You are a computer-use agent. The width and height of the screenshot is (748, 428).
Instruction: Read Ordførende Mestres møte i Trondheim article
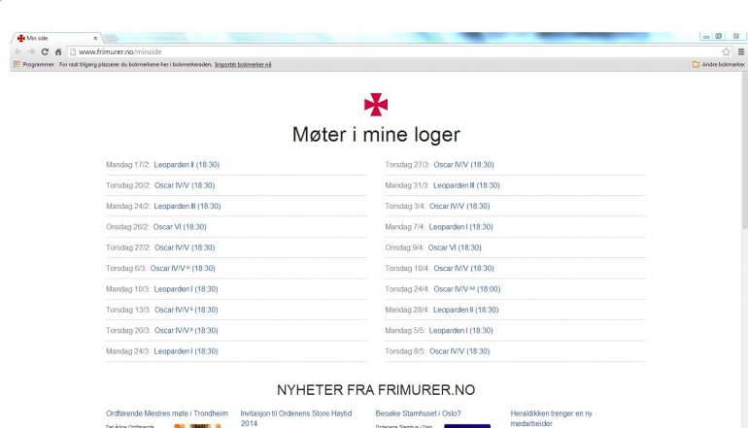[167, 413]
